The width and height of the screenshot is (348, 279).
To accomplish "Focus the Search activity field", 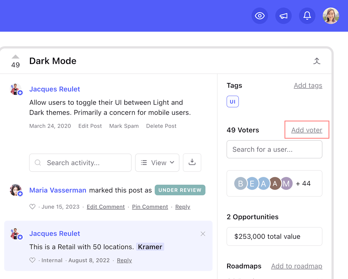I will pyautogui.click(x=80, y=163).
